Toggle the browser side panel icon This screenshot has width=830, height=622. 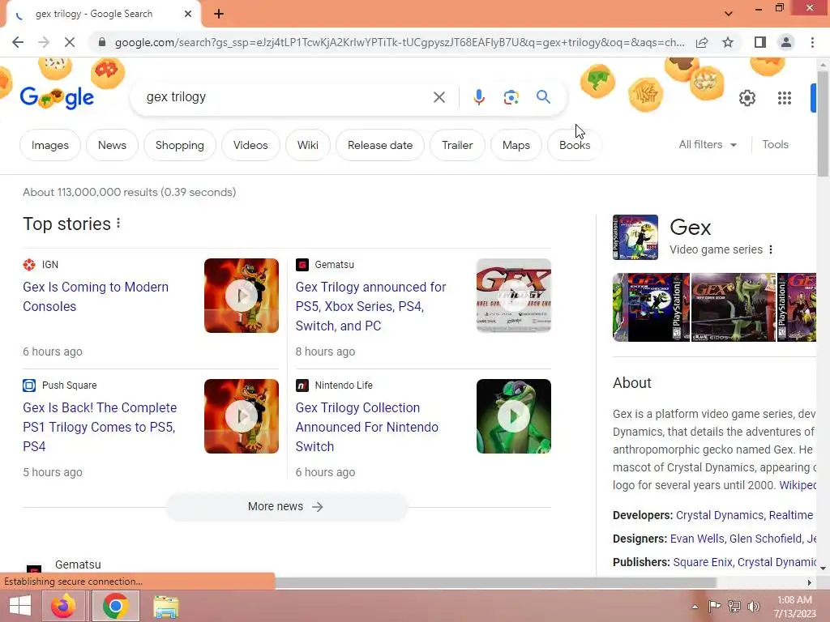(x=760, y=42)
